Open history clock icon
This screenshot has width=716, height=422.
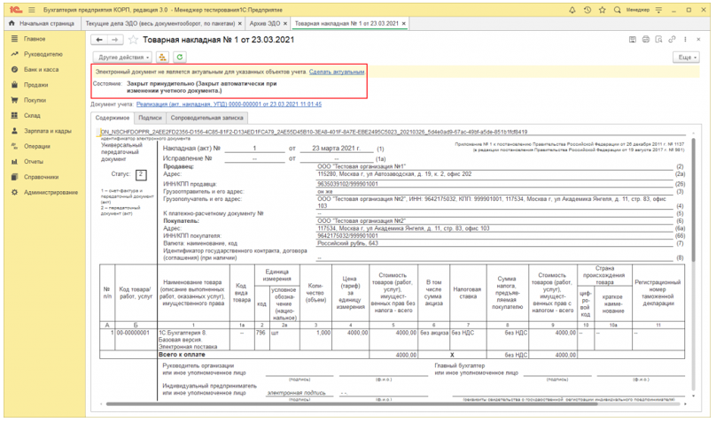point(588,10)
